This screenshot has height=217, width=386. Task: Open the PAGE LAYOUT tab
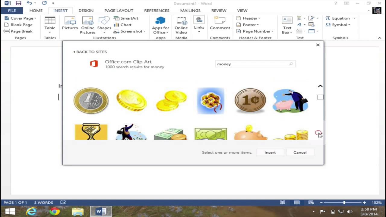click(x=119, y=11)
